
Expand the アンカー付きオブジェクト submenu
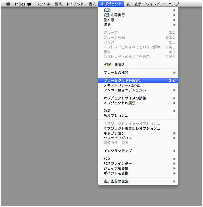138,90
